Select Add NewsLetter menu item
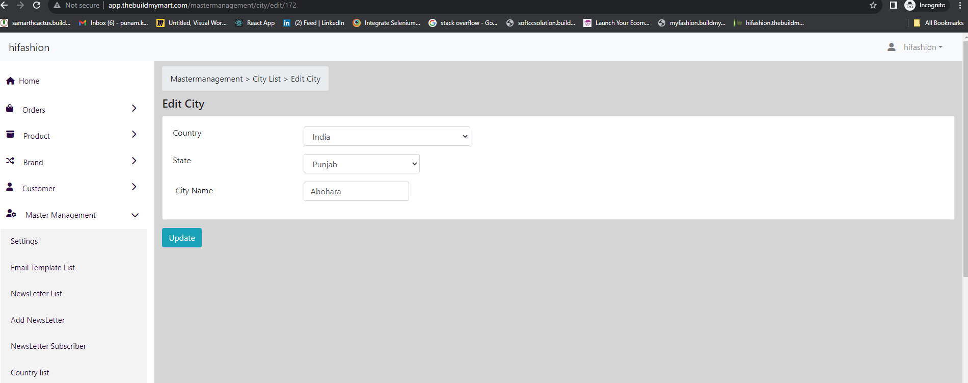 [38, 320]
